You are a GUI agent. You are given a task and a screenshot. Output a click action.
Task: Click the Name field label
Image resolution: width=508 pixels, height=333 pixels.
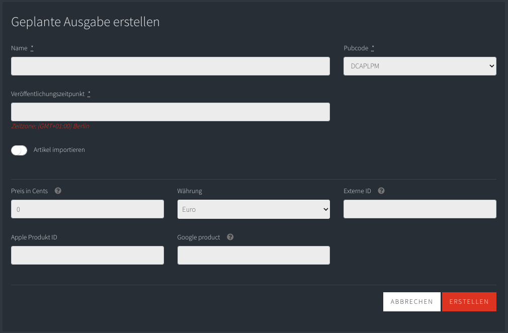pos(19,48)
